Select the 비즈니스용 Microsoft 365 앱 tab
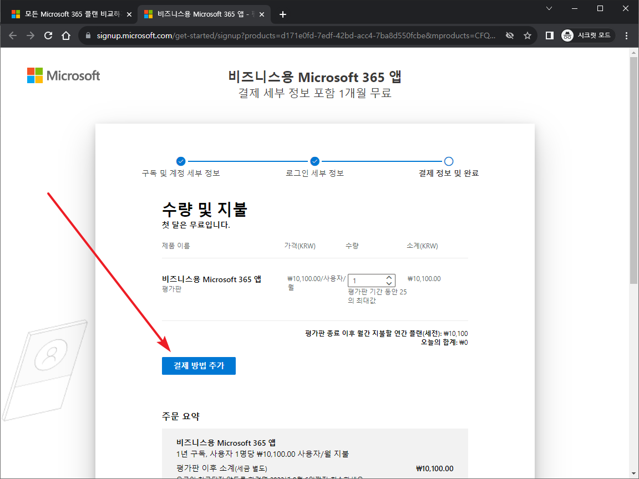 point(204,14)
